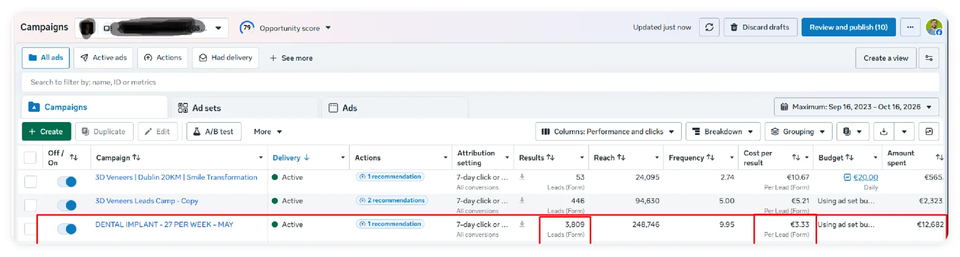
Task: Open the view settings sliders icon
Action: click(x=929, y=58)
